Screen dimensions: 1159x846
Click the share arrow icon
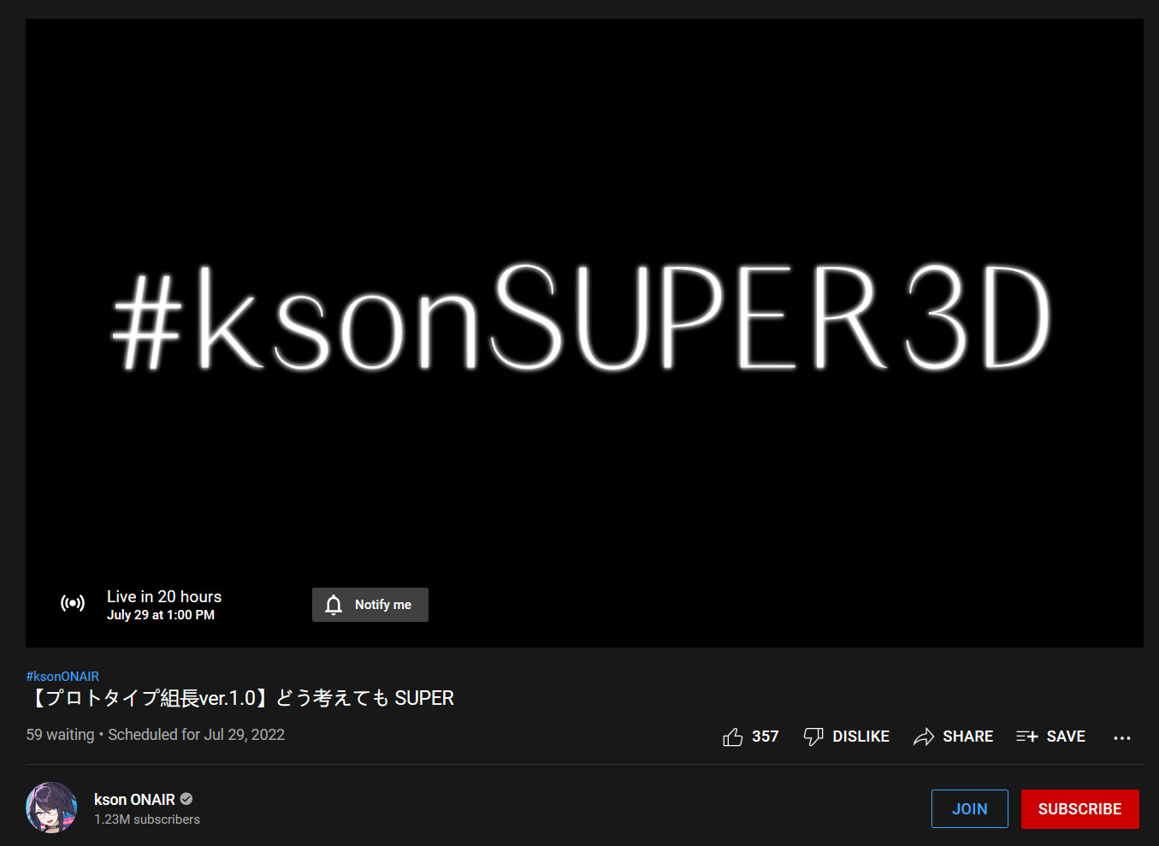pyautogui.click(x=924, y=737)
